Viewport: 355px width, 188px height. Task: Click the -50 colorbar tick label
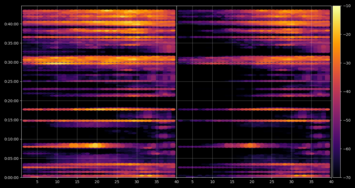point(347,120)
